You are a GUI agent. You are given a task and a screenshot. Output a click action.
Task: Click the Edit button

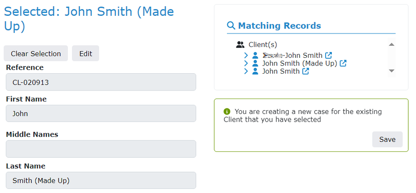click(85, 53)
